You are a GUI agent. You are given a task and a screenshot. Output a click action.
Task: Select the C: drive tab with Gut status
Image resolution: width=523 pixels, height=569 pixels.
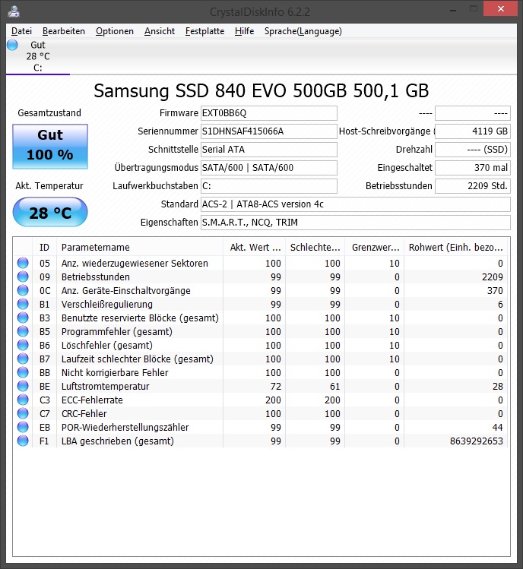pos(38,56)
